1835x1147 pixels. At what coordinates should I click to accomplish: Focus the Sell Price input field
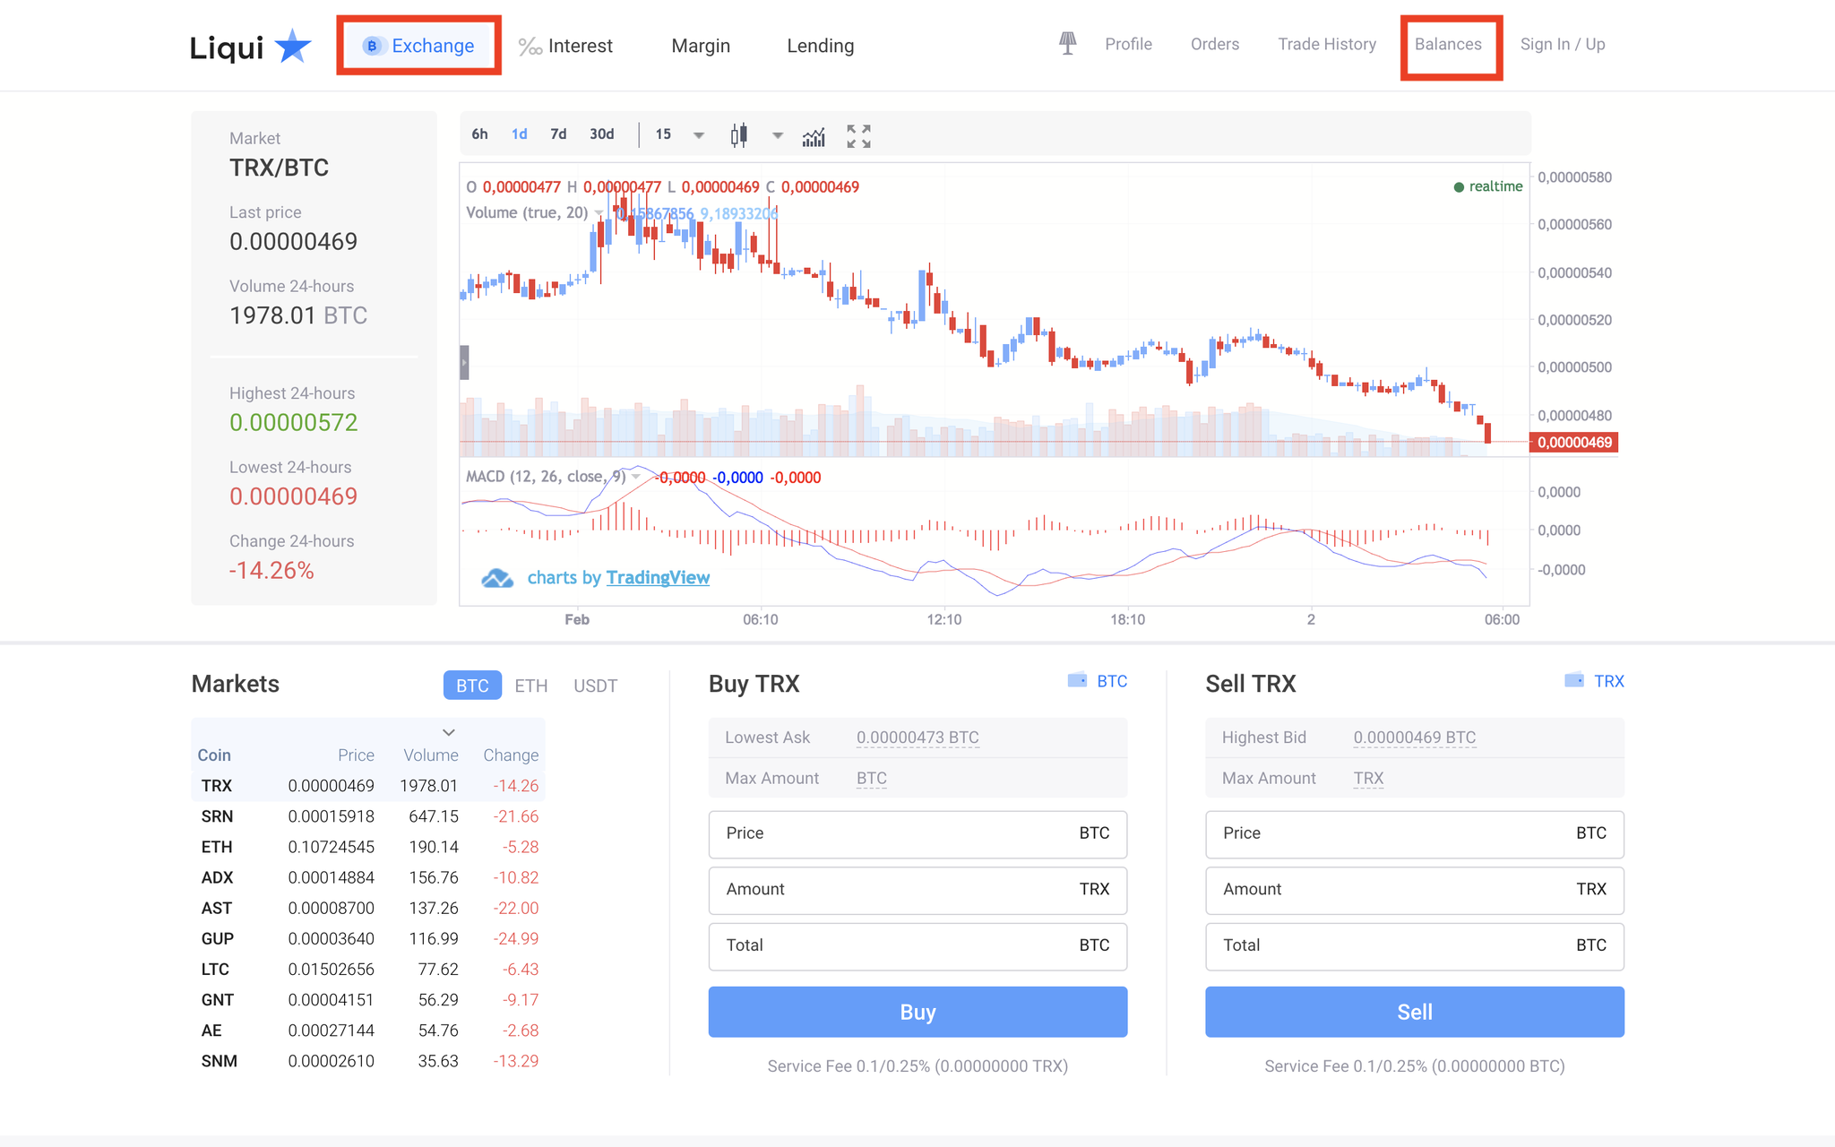1415,834
